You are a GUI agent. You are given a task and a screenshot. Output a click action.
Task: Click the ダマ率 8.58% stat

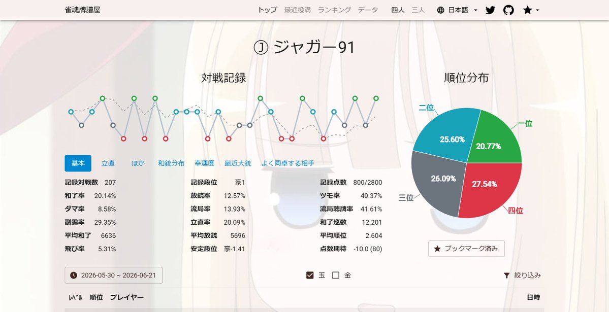pos(90,209)
